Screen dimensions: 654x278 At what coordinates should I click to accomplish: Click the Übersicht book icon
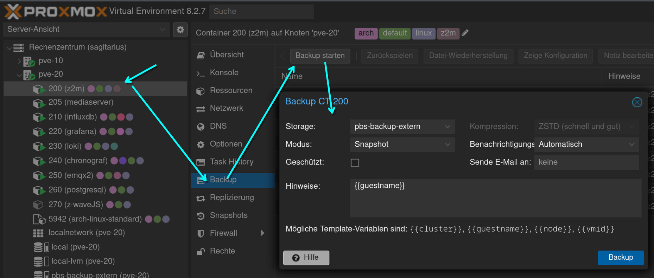[201, 55]
